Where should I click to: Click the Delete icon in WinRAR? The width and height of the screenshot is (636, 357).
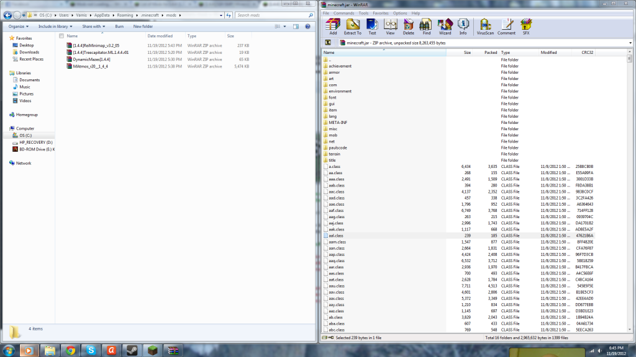pyautogui.click(x=409, y=26)
